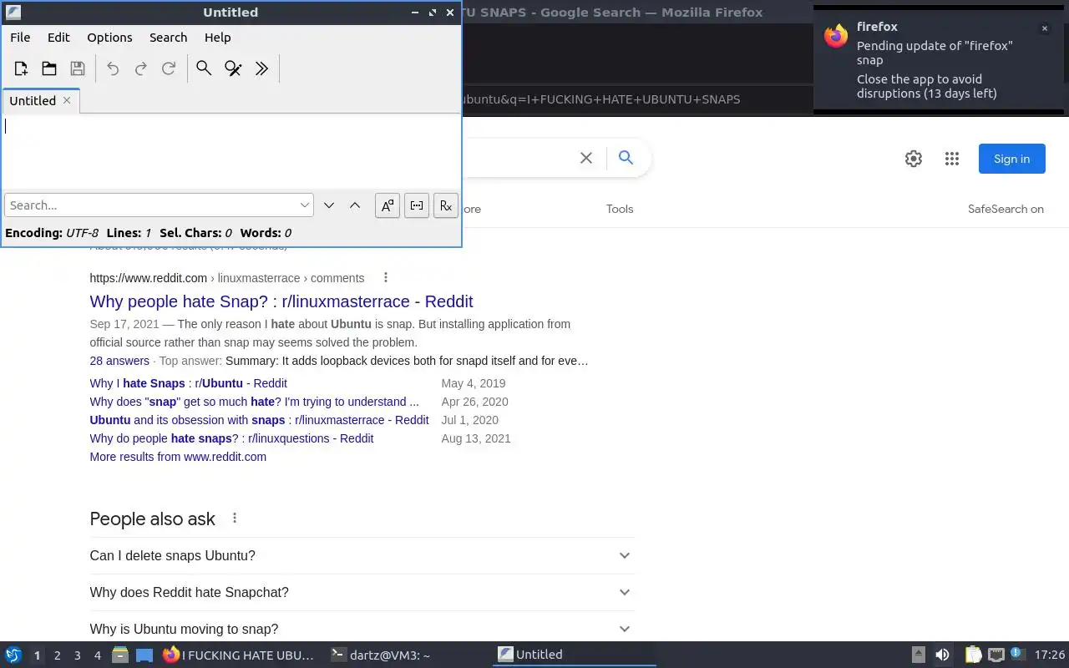The width and height of the screenshot is (1069, 668).
Task: Click 'More results from www.reddit.com'
Action: click(178, 457)
